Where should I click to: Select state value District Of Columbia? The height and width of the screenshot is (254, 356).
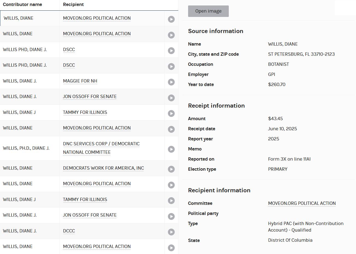click(290, 240)
